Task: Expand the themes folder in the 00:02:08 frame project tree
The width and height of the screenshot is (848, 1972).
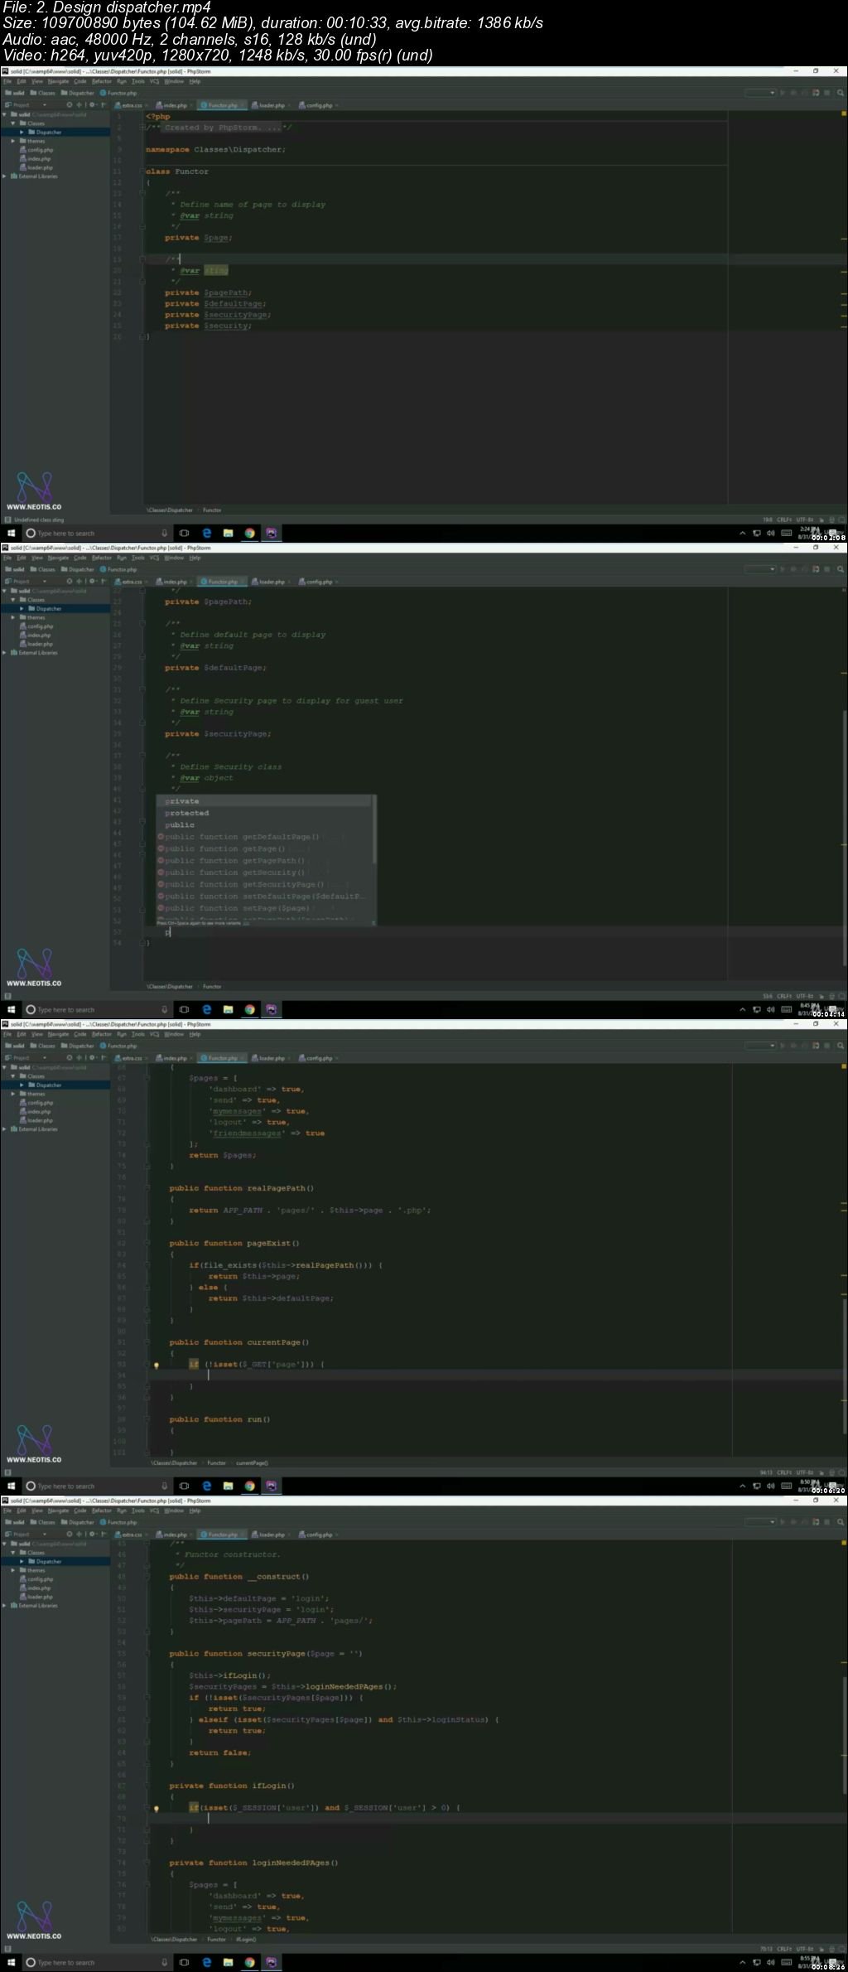Action: (13, 141)
